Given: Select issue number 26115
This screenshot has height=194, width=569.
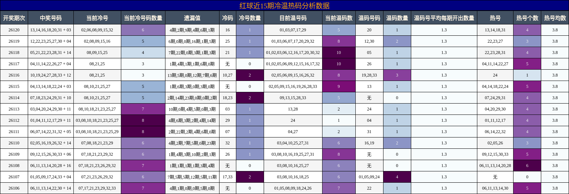Looking at the screenshot, I should [x=14, y=86].
